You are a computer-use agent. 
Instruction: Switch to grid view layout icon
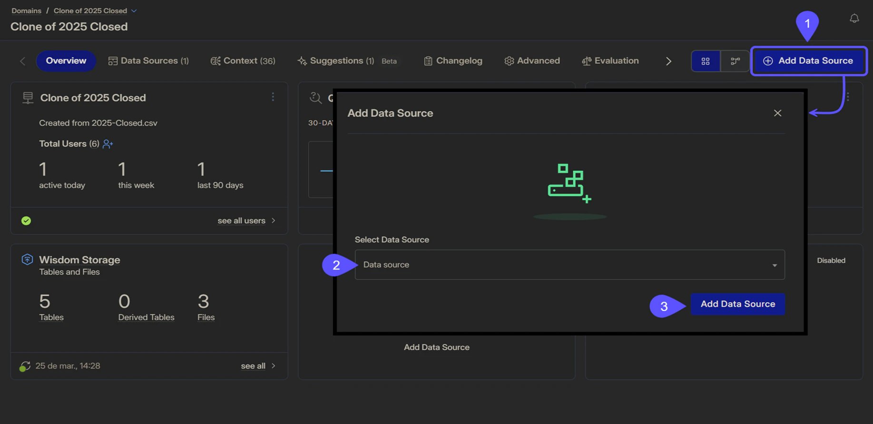[x=706, y=61]
